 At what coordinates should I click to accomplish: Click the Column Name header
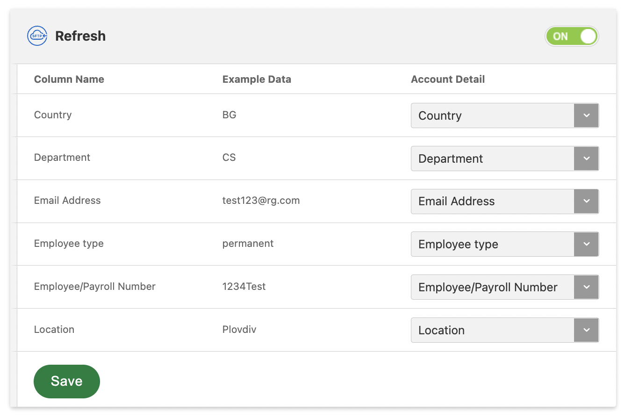[69, 79]
